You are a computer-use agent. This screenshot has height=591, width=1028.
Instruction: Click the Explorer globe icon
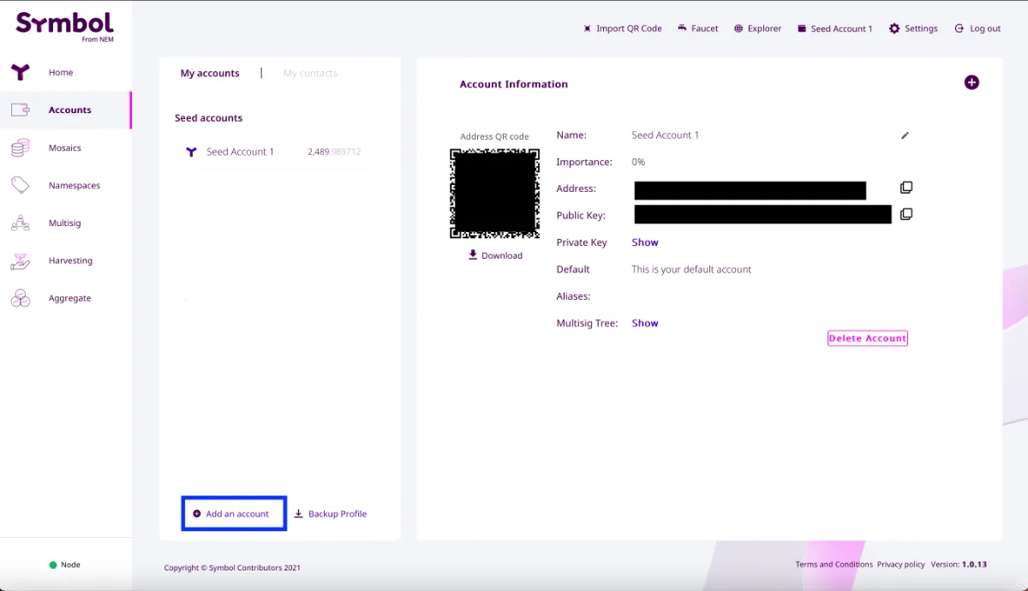(x=738, y=28)
